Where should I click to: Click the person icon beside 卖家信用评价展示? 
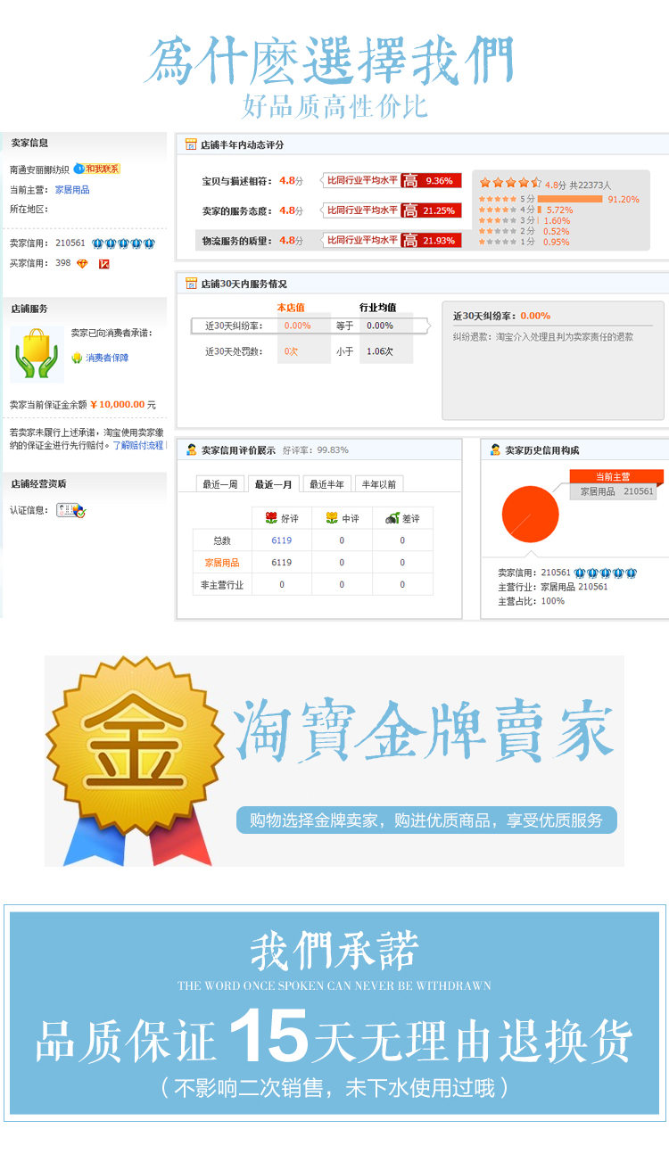191,450
